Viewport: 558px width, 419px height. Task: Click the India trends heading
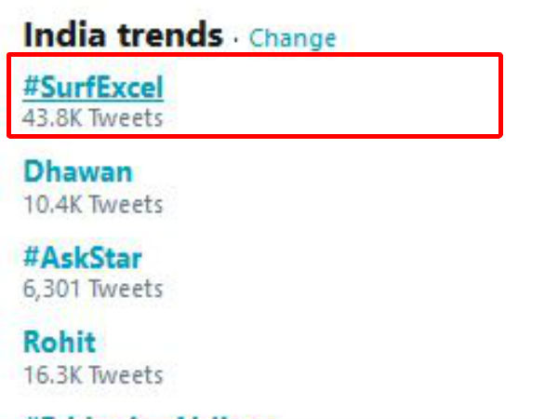pyautogui.click(x=123, y=35)
